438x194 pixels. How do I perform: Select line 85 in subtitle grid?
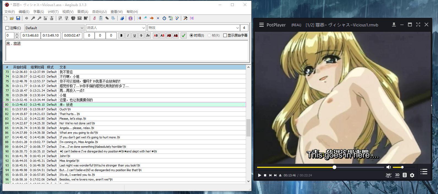124,128
